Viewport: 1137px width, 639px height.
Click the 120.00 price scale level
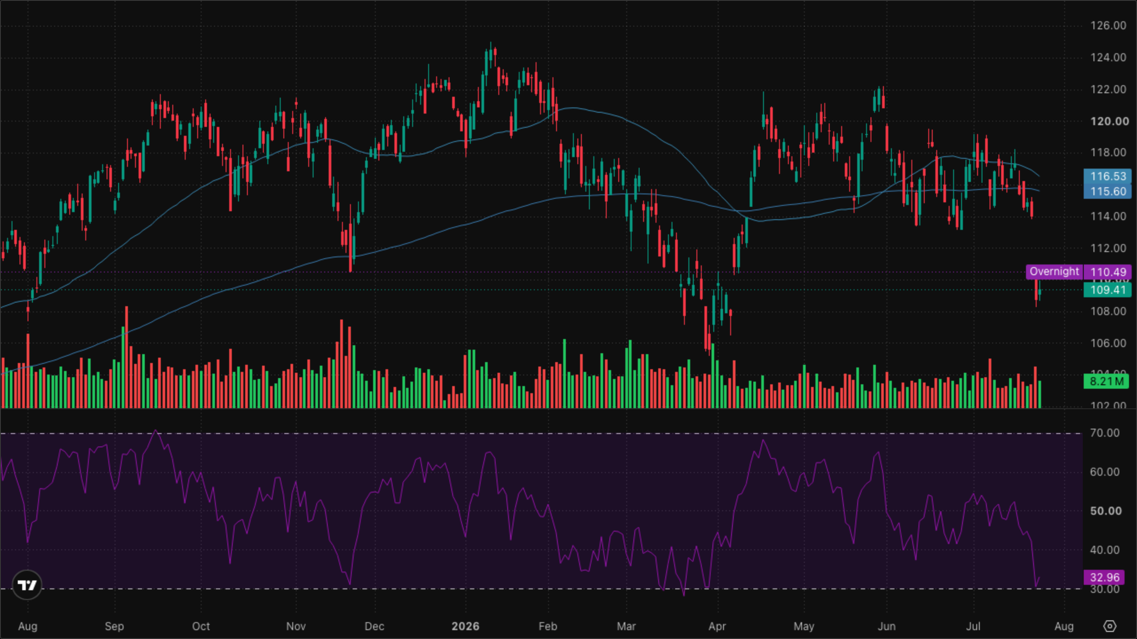[1109, 121]
